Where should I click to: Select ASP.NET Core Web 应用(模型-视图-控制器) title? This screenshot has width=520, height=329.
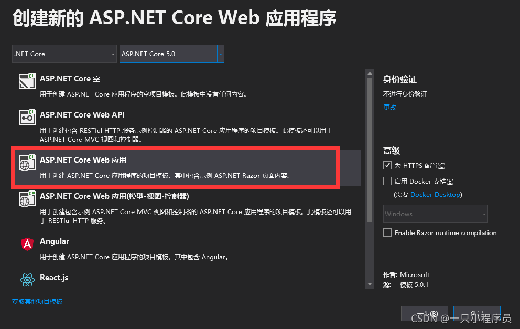(114, 196)
